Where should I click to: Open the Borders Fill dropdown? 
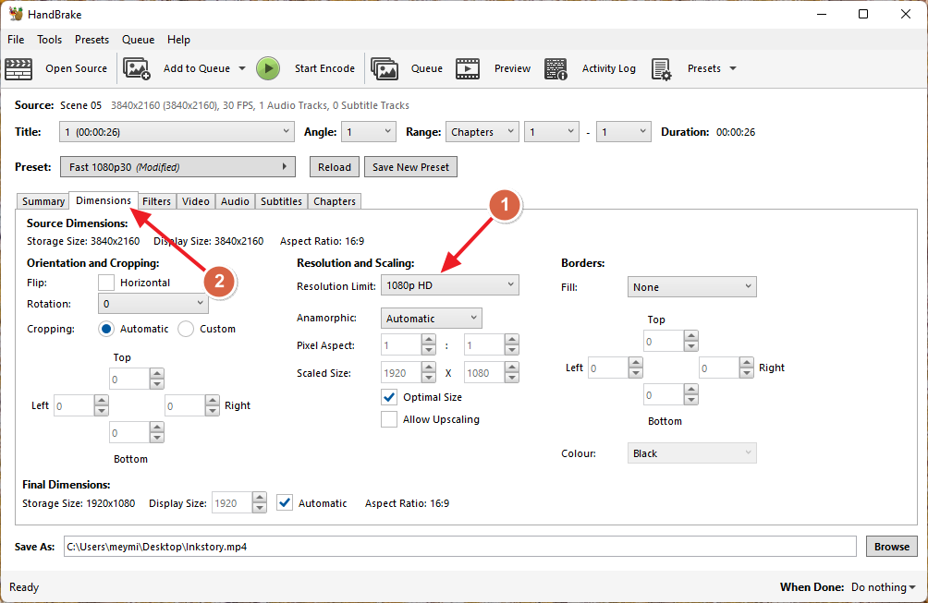691,287
